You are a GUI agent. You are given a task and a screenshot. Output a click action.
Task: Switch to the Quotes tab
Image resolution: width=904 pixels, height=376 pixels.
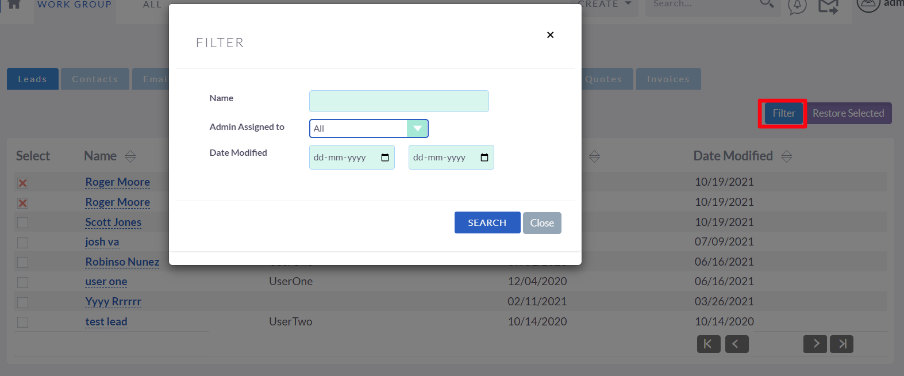603,79
